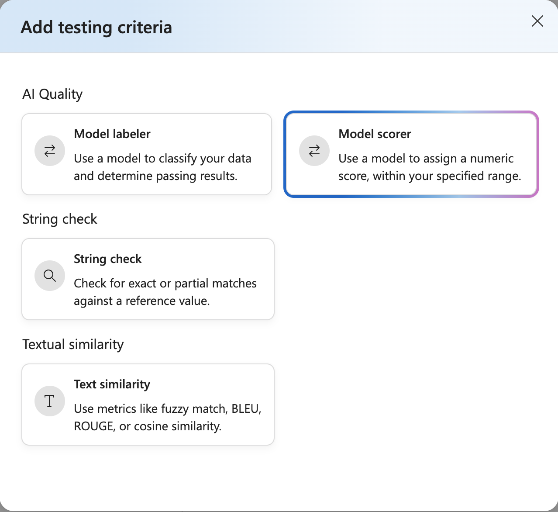Click the swap-arrows icon beside Model labeler
This screenshot has height=512, width=558.
coord(50,151)
